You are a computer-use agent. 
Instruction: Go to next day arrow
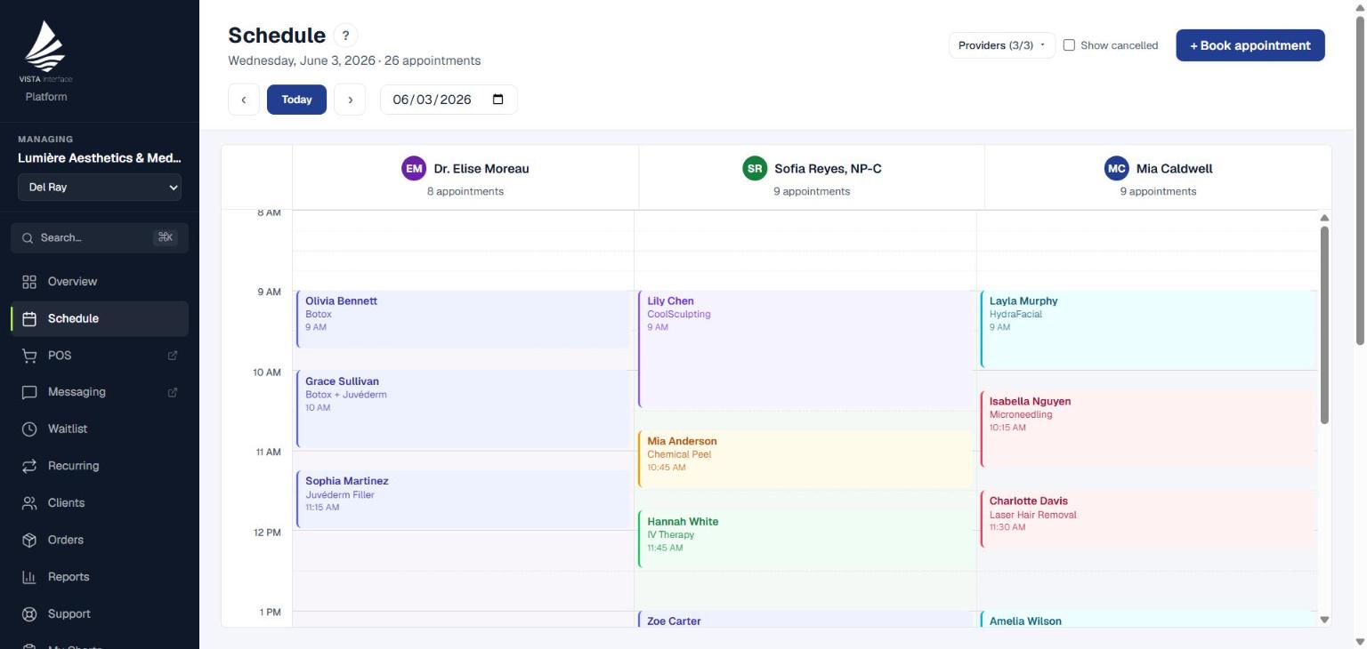coord(350,100)
